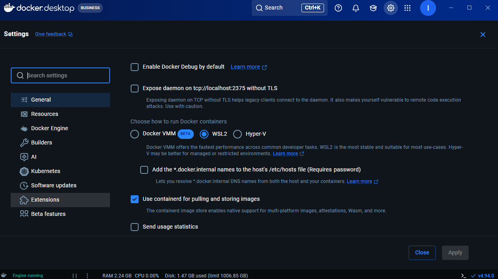Viewport: 498px width, 279px height.
Task: Open the terminal icon in status bar
Action: [463, 275]
